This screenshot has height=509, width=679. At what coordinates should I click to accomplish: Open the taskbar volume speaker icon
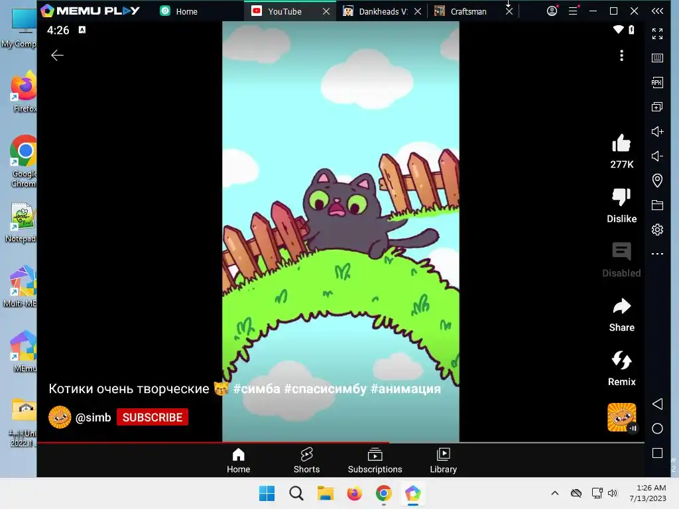612,493
